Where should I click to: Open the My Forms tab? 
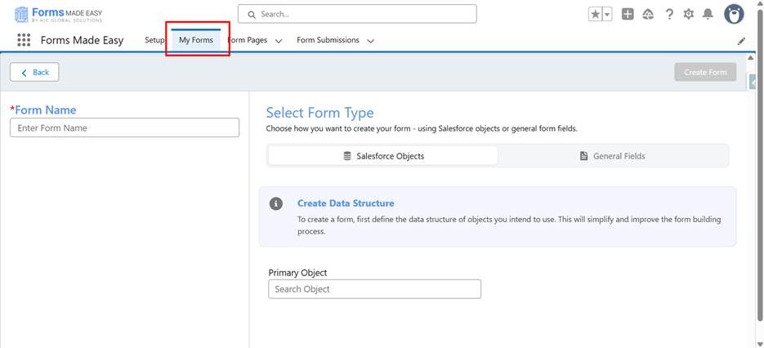[196, 40]
